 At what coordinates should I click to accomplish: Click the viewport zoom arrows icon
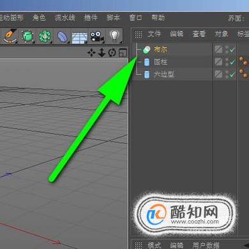[x=102, y=52]
